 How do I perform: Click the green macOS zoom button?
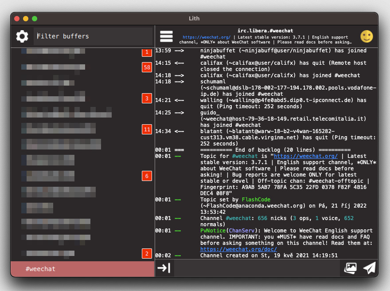35,19
